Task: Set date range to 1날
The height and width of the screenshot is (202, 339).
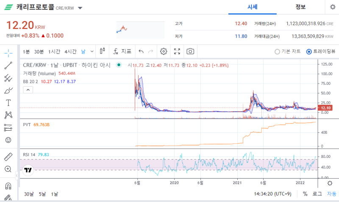Action: [x=55, y=194]
